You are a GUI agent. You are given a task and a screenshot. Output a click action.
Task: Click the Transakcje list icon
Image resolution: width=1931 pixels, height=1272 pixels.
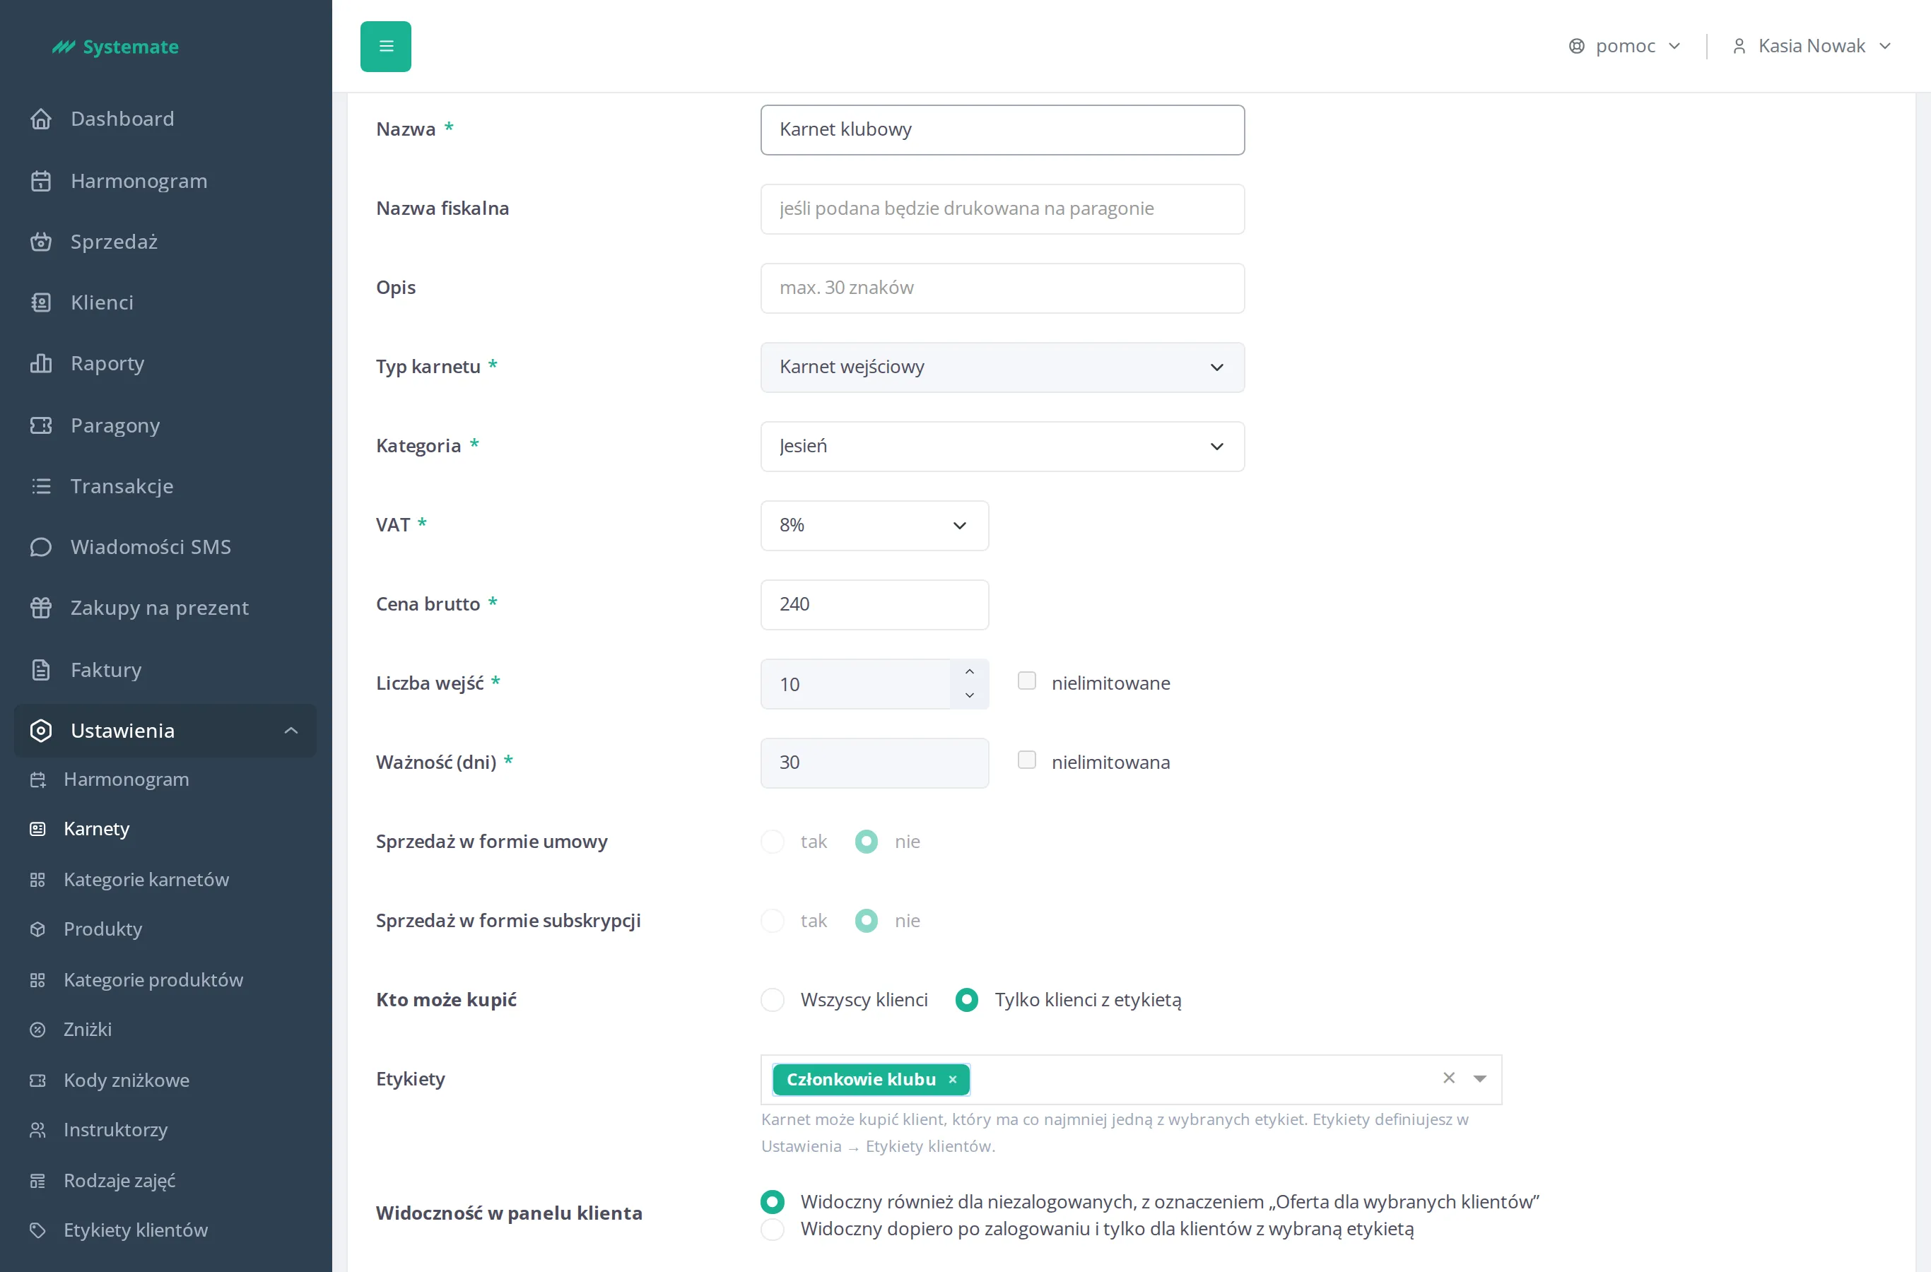40,486
